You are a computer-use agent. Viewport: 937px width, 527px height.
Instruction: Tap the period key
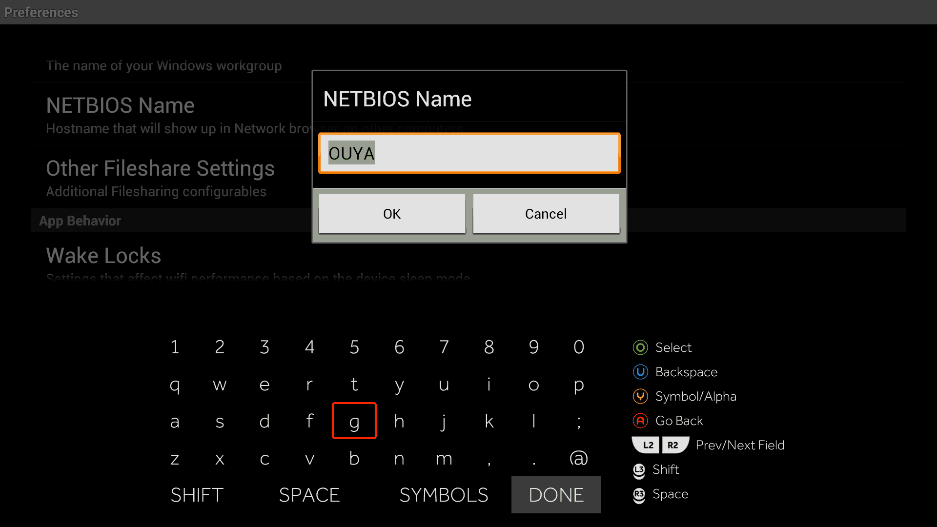tap(534, 458)
